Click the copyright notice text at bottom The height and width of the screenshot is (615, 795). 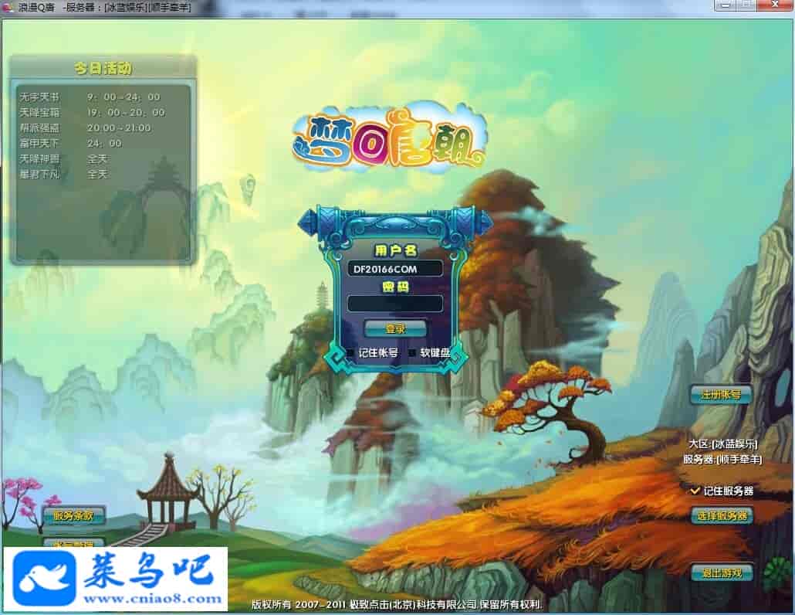pos(397,604)
